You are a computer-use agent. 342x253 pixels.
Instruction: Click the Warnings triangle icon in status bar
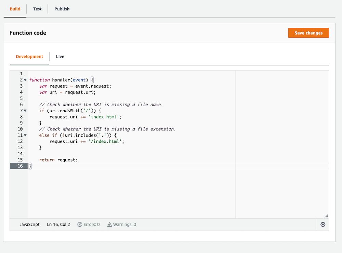109,224
